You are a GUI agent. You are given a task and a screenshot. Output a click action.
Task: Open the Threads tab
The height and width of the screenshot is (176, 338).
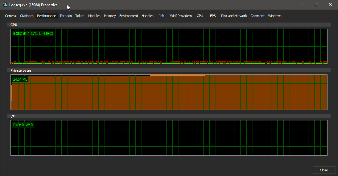tap(65, 16)
